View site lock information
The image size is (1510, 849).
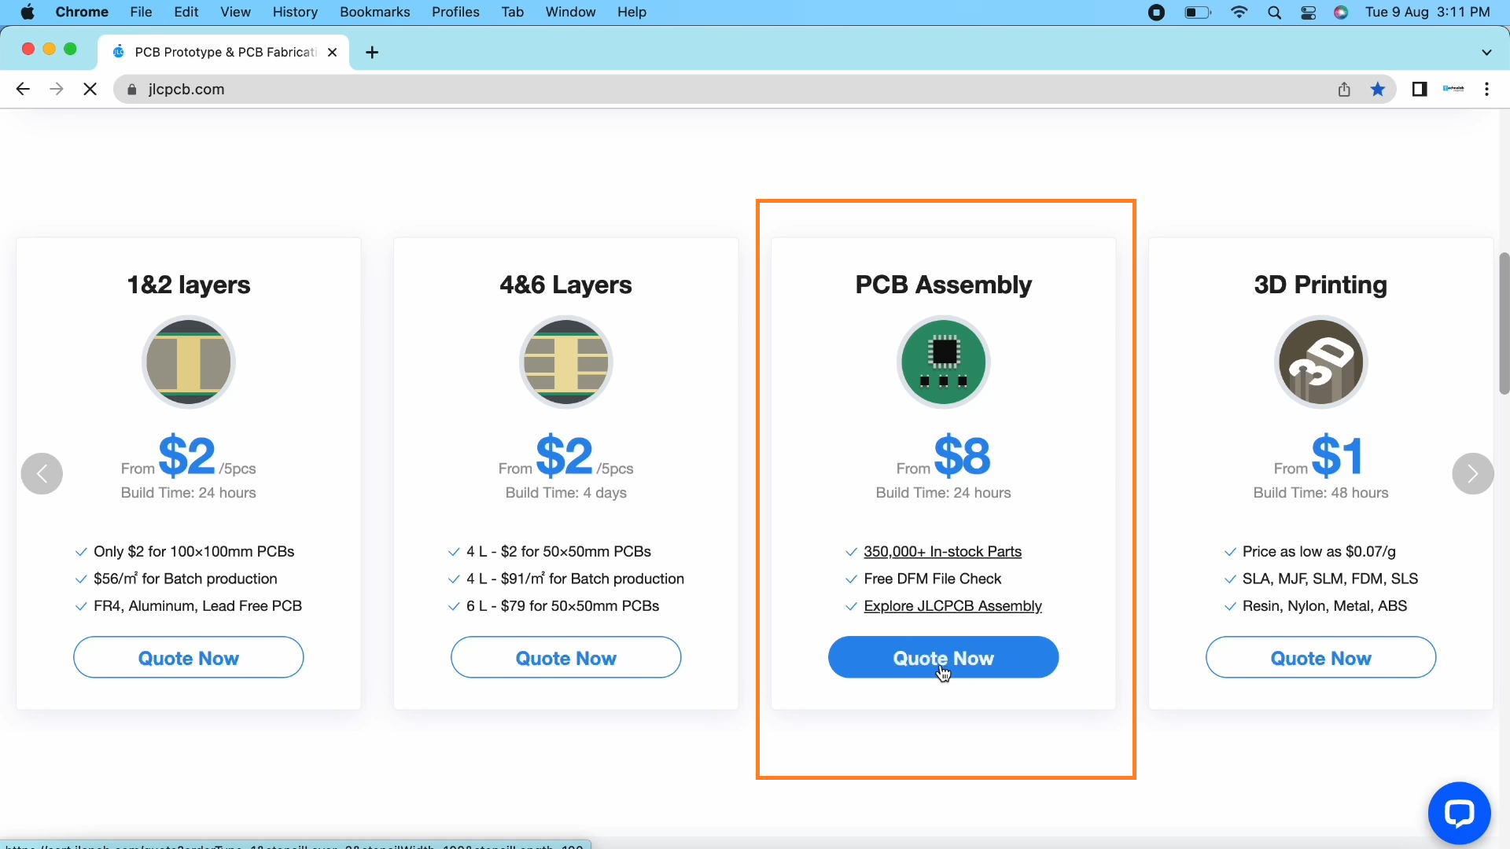pos(131,90)
